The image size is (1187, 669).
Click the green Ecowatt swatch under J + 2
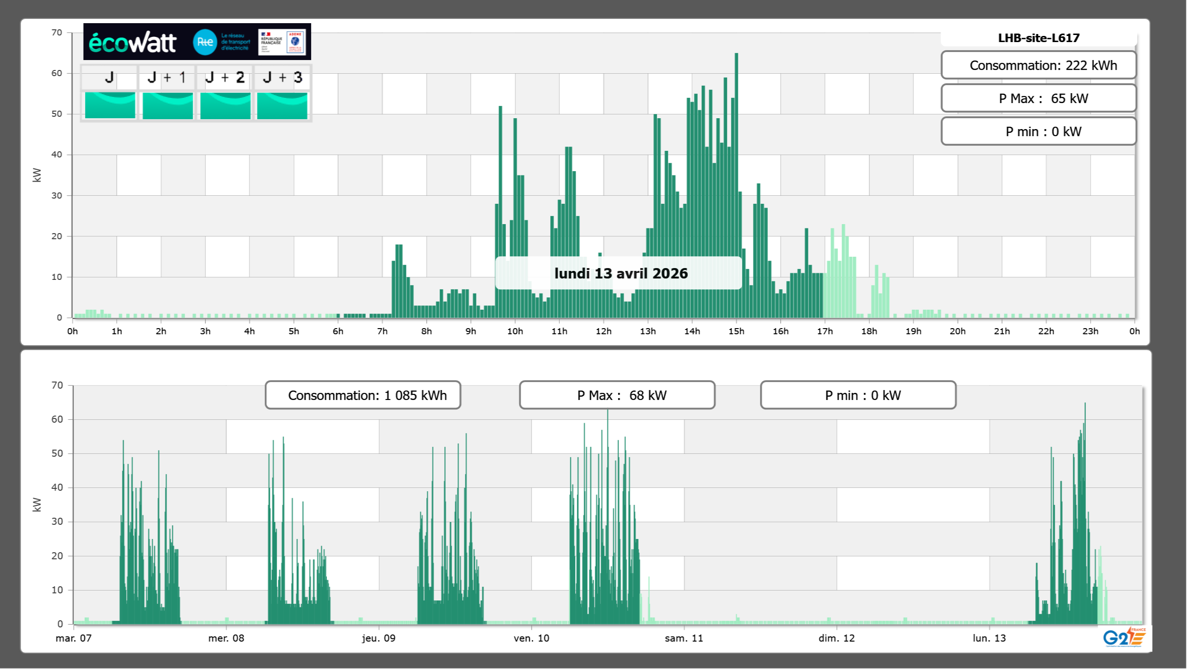225,105
